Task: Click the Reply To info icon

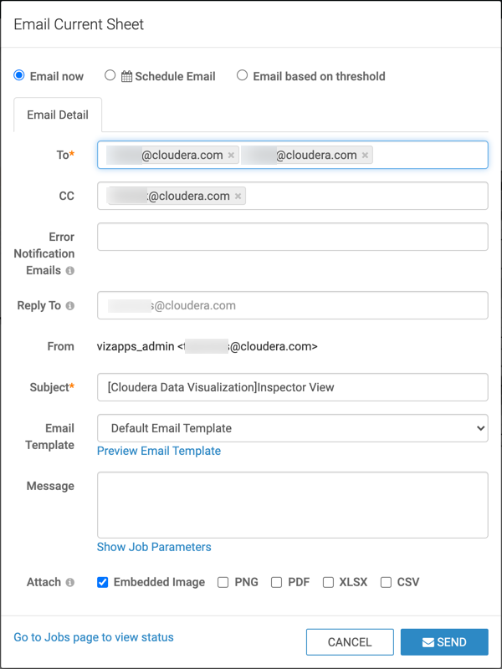Action: 70,306
